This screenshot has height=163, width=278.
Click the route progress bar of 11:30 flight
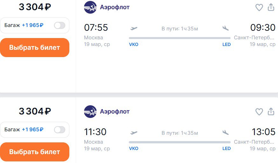click(x=180, y=142)
